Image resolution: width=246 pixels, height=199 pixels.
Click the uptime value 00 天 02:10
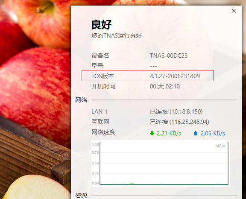coord(165,86)
